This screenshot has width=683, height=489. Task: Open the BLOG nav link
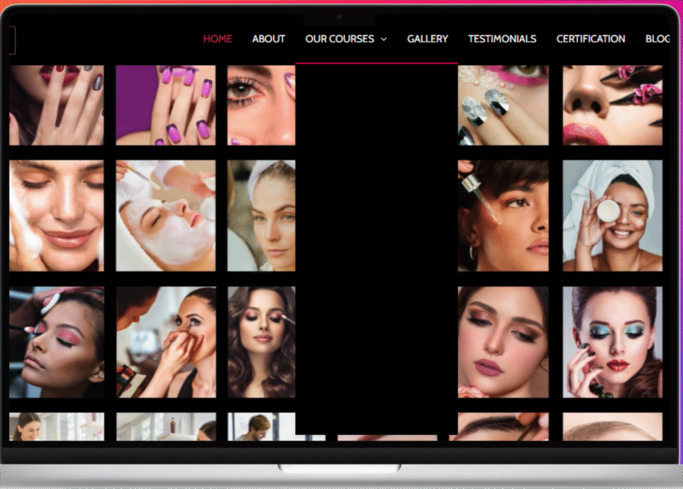657,39
